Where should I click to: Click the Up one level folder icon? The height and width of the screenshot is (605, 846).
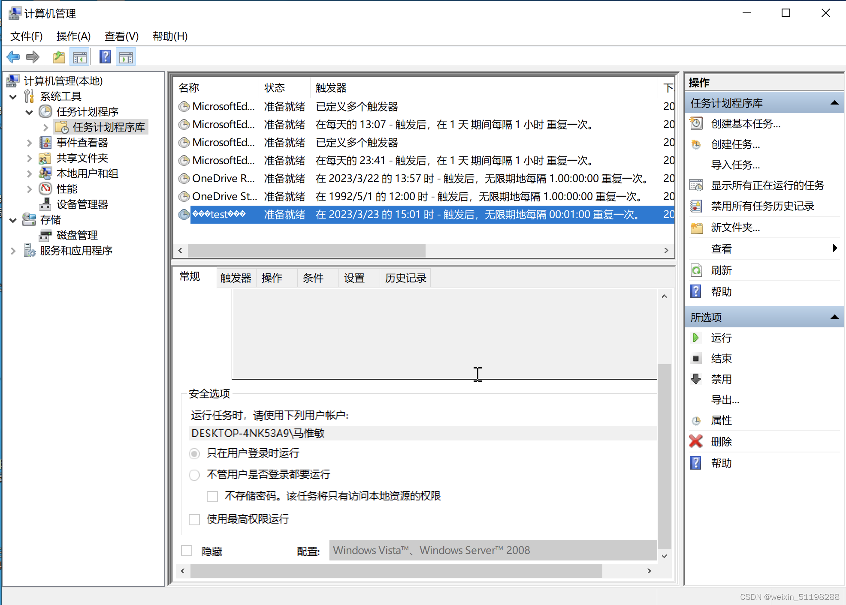coord(59,57)
